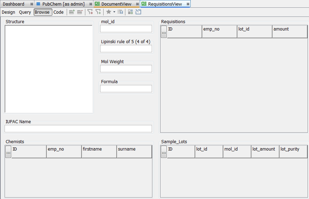The width and height of the screenshot is (309, 199).
Task: Open the Requisitions table options button
Action: pyautogui.click(x=164, y=32)
